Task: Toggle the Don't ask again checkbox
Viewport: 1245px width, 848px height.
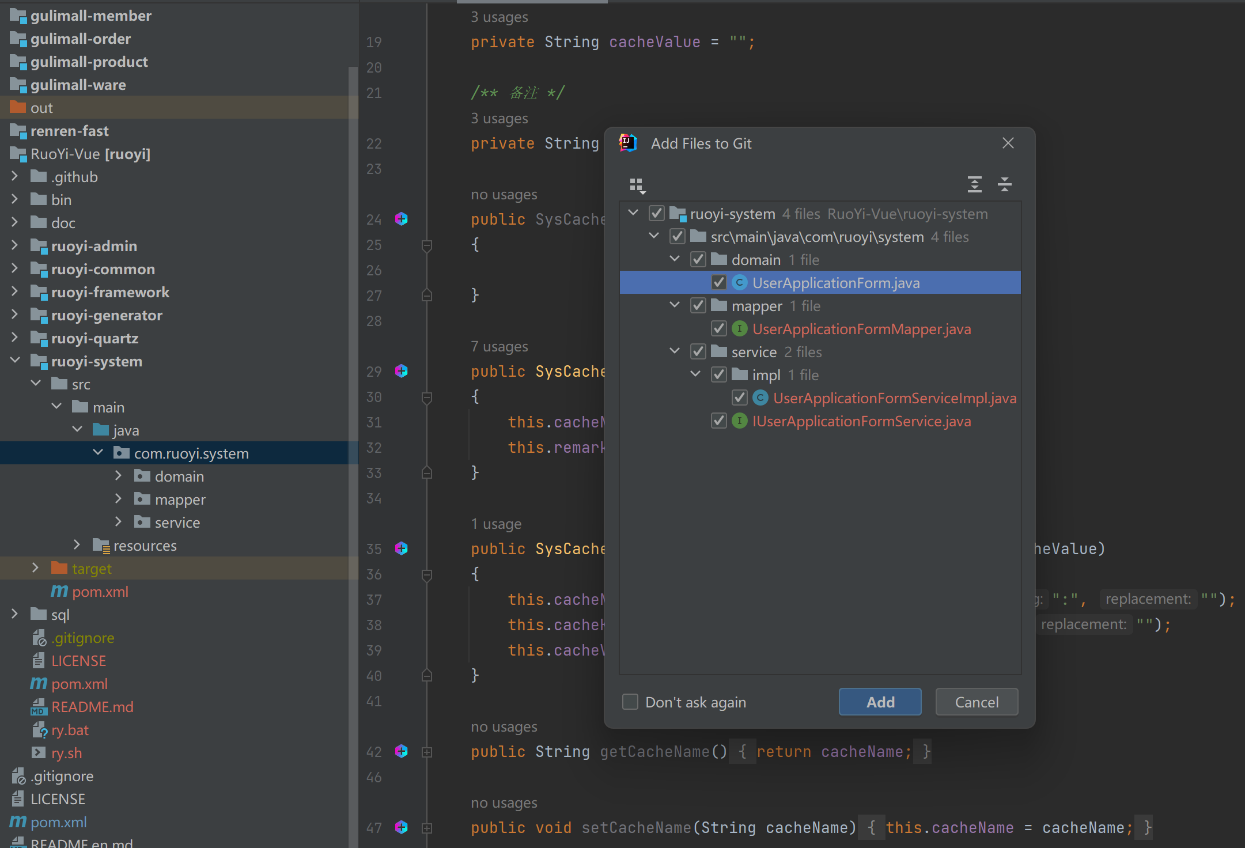Action: tap(630, 702)
